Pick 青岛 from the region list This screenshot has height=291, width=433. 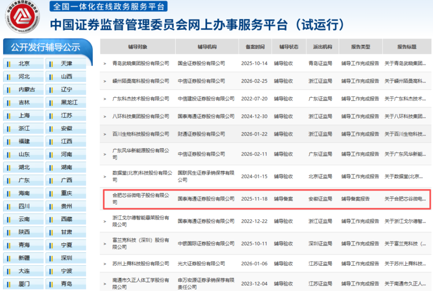[66, 284]
